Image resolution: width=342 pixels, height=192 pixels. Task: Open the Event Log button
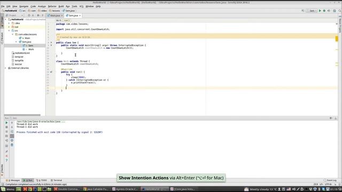pos(330,180)
